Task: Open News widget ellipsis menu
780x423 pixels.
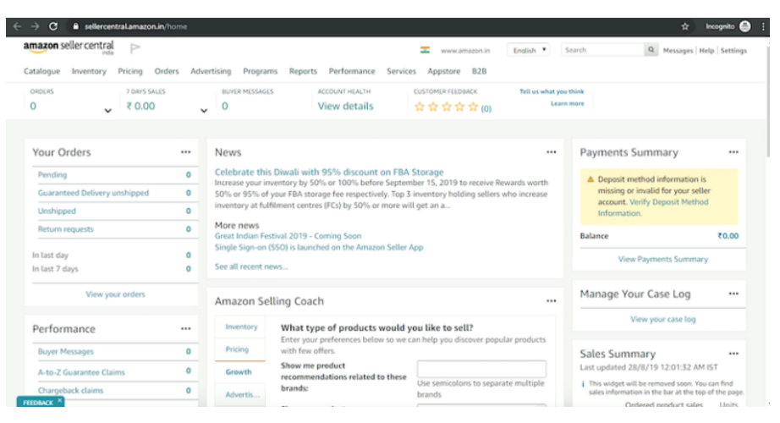Action: pos(551,152)
